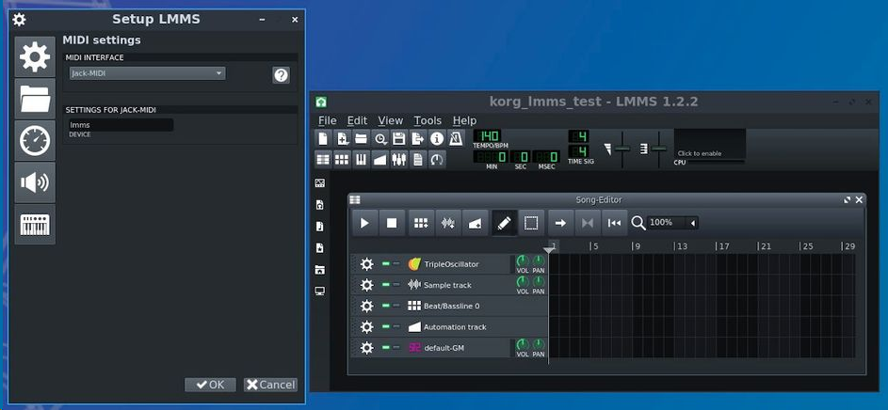Mute the Beat/Bassline 0 track
Image resolution: width=888 pixels, height=410 pixels.
point(386,306)
